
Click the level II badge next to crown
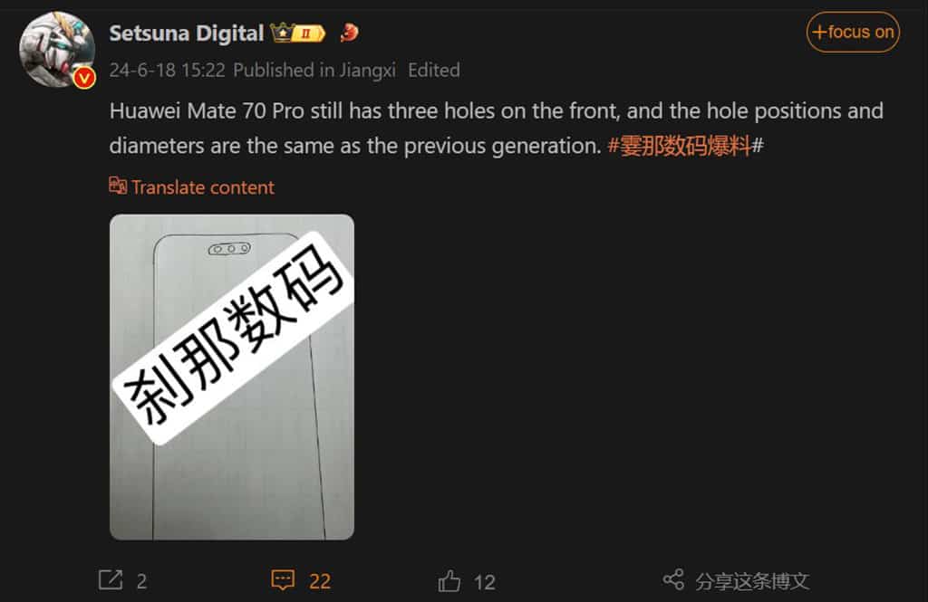pos(308,33)
